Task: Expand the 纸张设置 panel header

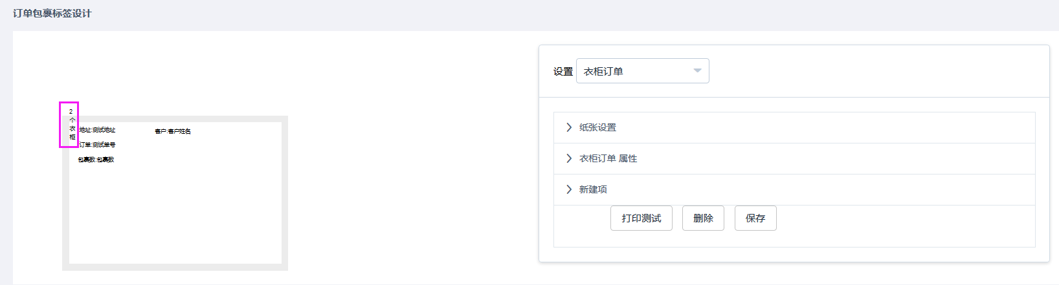Action: point(794,127)
